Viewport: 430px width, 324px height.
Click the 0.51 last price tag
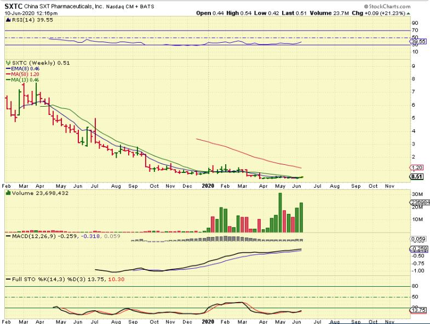(x=416, y=177)
